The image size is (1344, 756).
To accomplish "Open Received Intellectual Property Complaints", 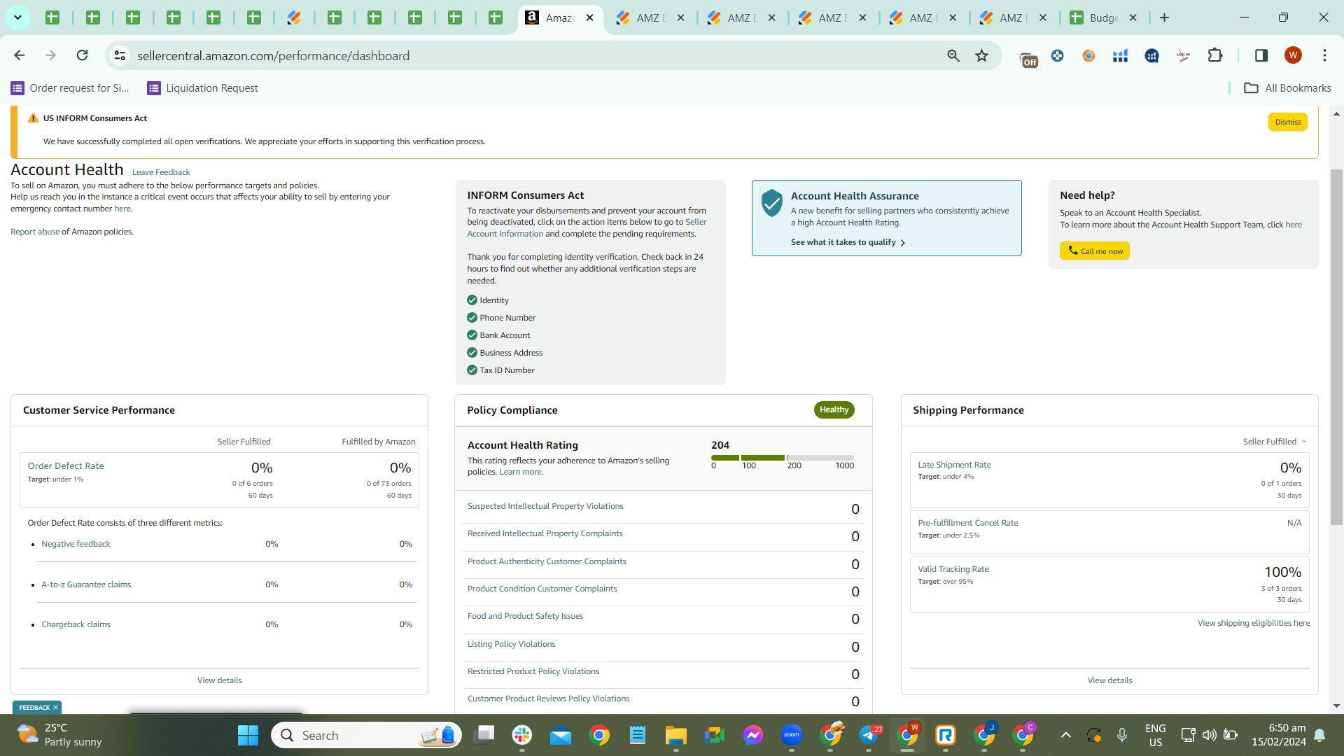I will (545, 533).
